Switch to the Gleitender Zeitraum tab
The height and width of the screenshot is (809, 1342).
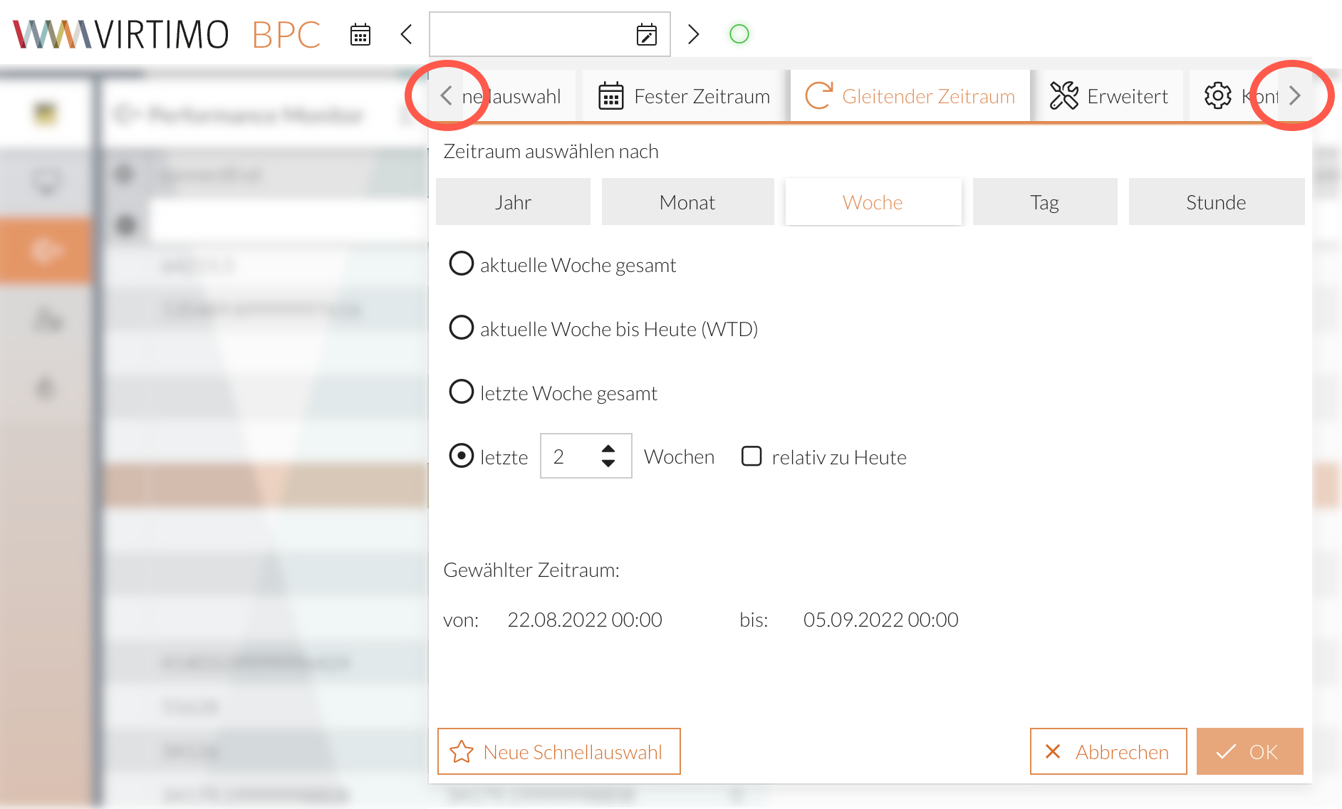910,96
